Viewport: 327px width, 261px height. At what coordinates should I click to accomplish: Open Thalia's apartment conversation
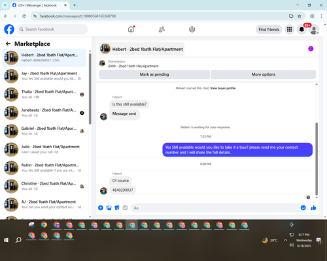[x=44, y=95]
